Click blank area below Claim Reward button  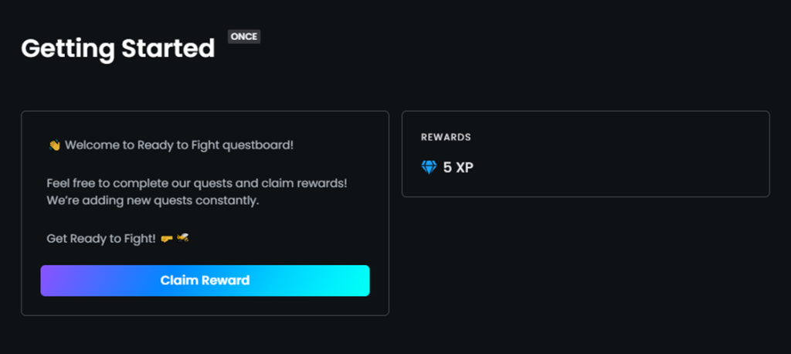point(205,305)
